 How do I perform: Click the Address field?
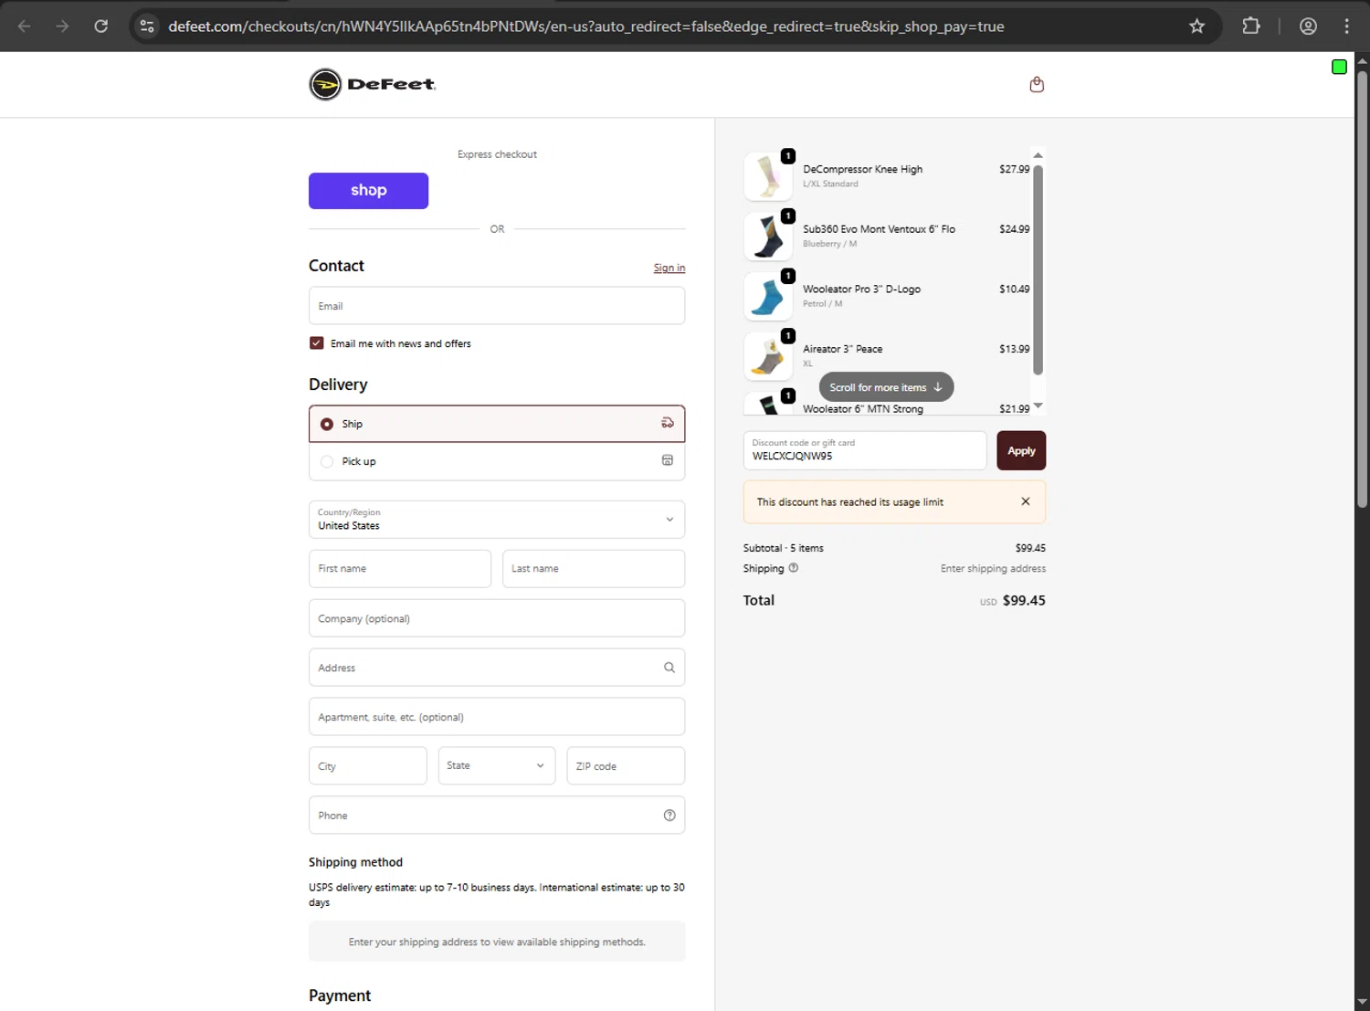point(497,668)
